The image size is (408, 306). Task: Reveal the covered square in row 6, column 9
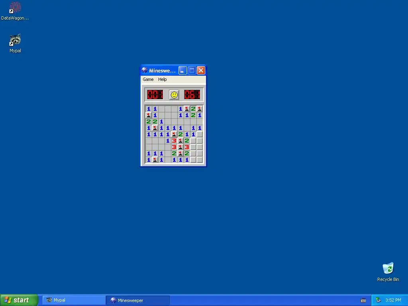tap(200, 141)
